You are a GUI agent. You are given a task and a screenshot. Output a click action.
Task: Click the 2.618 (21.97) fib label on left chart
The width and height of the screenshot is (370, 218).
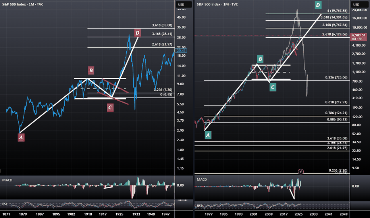pos(162,44)
